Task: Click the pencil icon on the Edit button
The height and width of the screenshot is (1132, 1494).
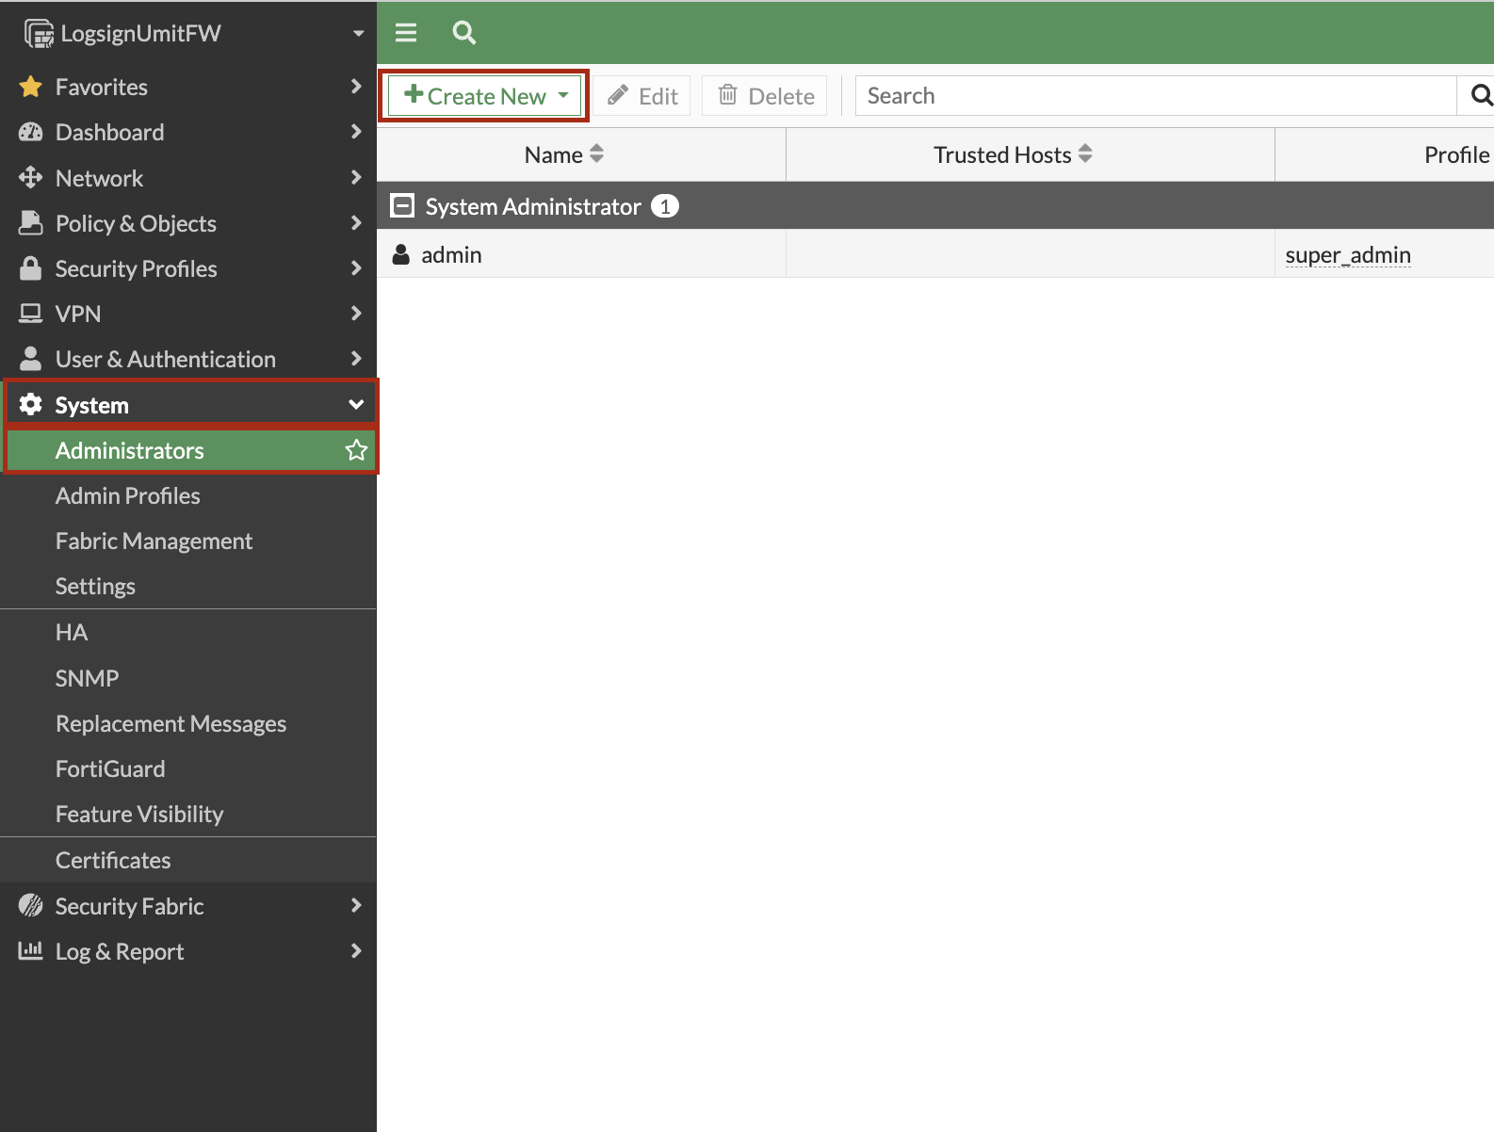Action: [618, 95]
